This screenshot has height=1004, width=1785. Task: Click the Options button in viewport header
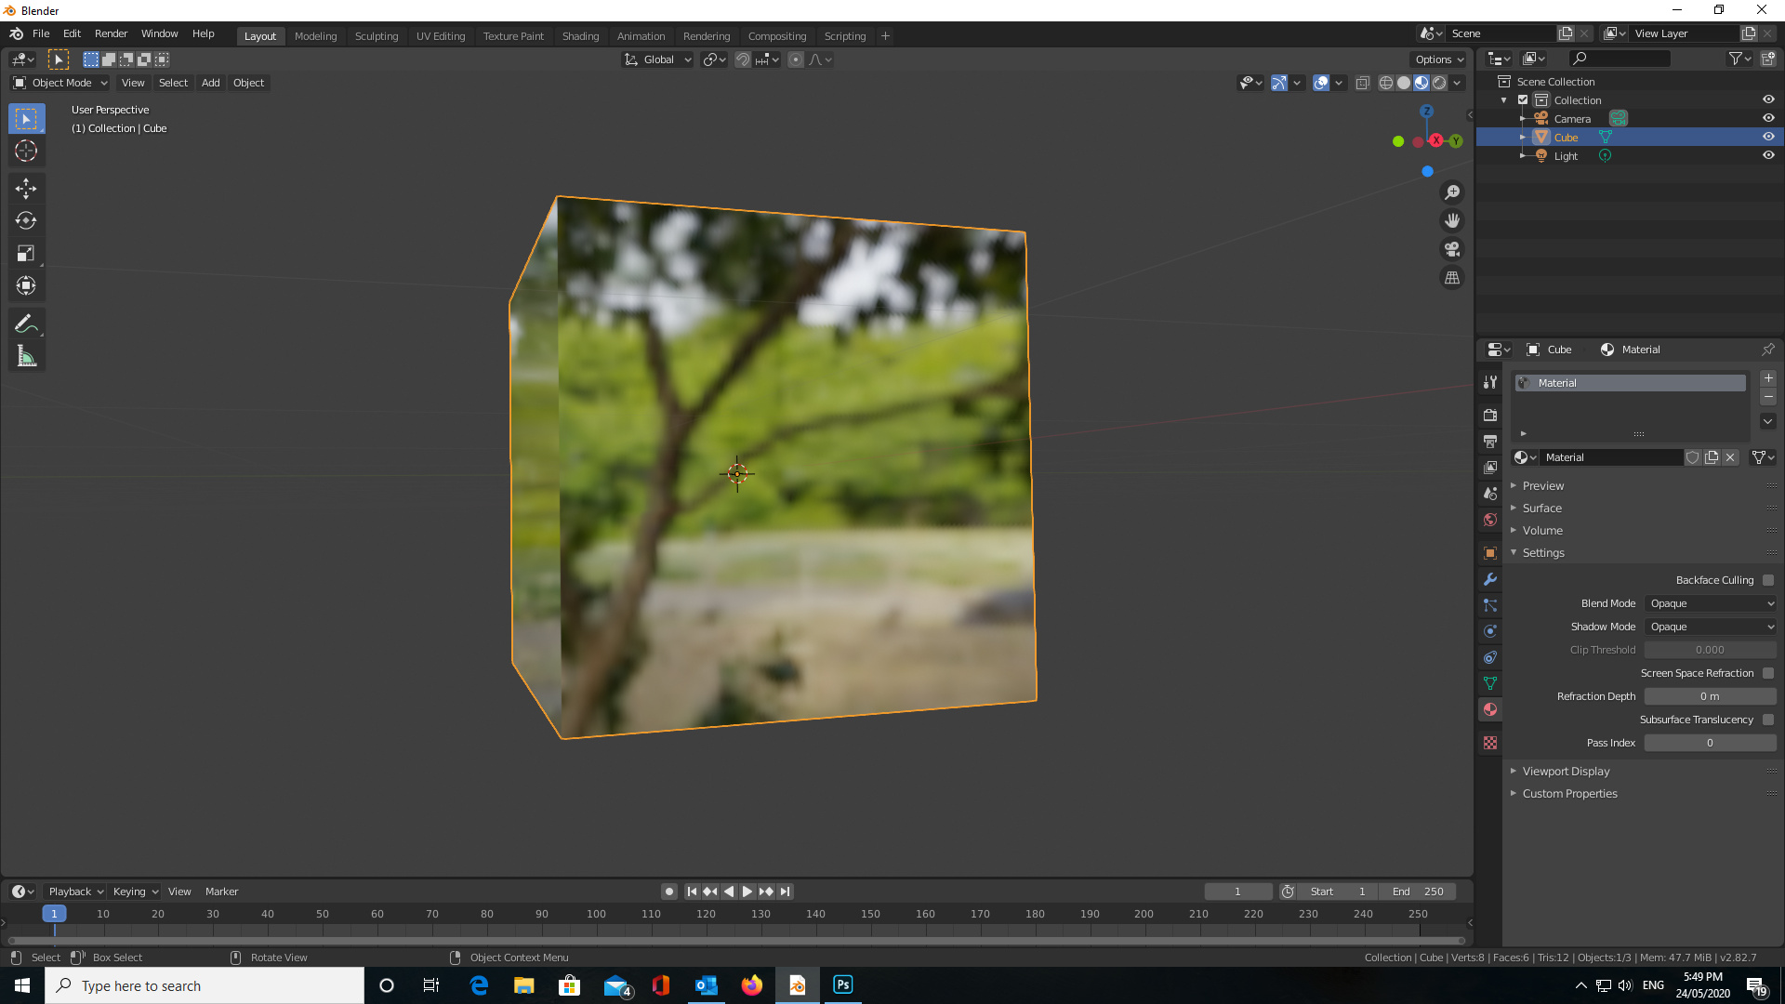point(1439,59)
